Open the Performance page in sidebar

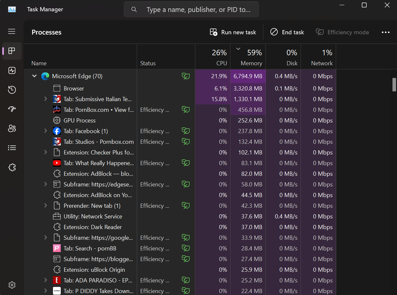[x=12, y=70]
